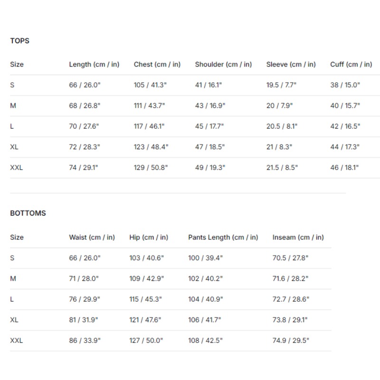Click the Waist (cm / in) column header
This screenshot has height=380, width=380.
pos(92,237)
